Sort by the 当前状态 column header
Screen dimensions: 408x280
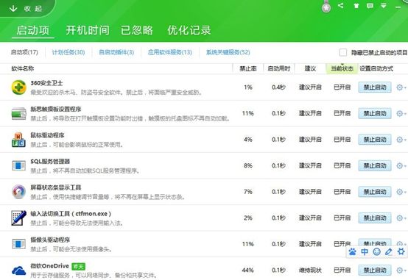pos(342,68)
